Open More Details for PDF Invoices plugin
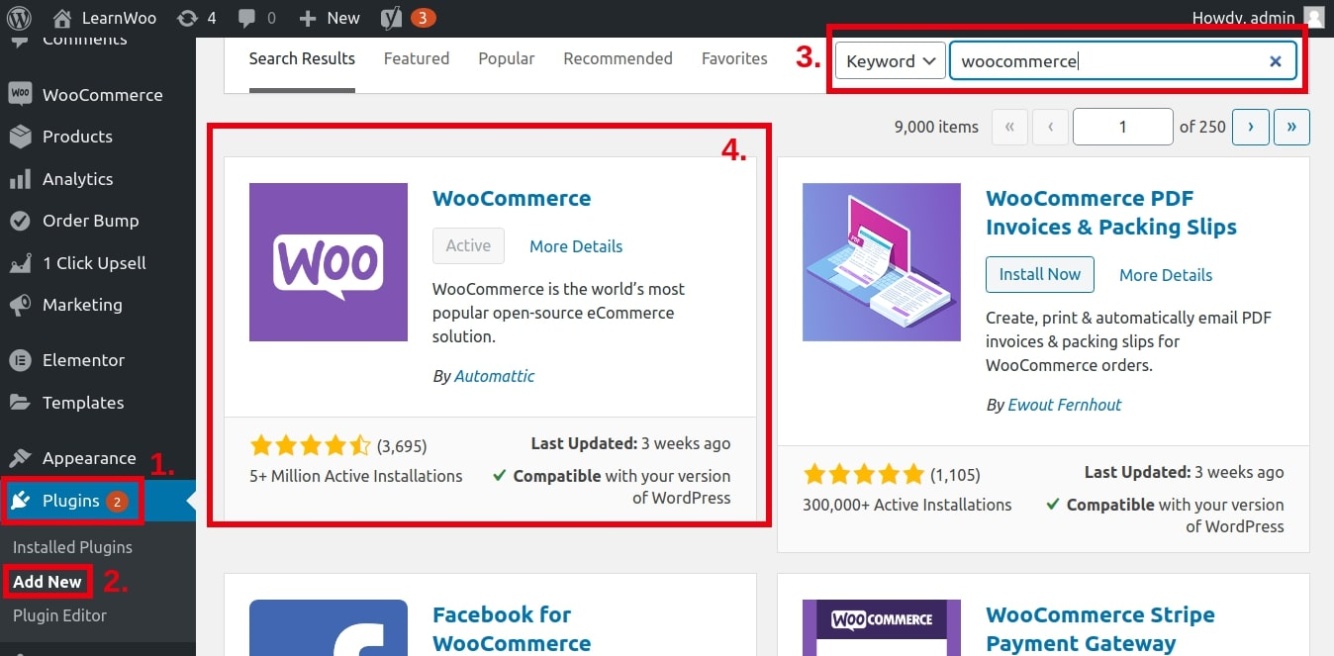This screenshot has height=656, width=1334. [x=1166, y=275]
